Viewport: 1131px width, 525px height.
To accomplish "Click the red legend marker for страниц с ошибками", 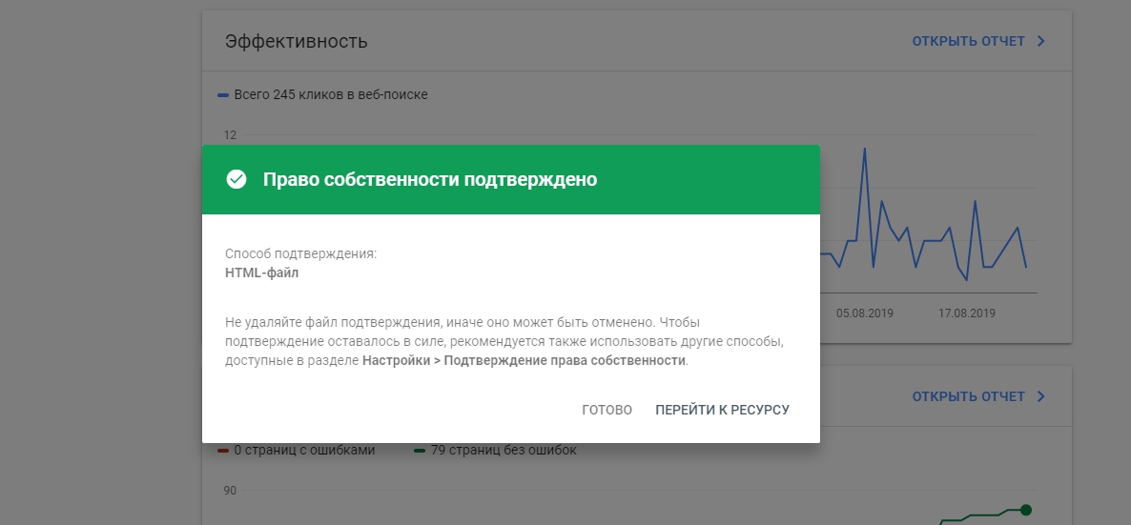I will tap(223, 451).
